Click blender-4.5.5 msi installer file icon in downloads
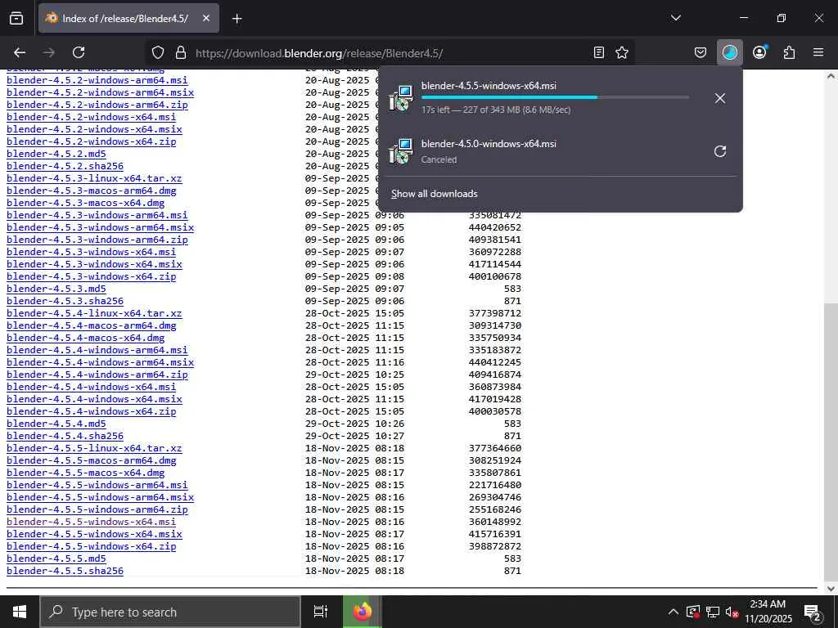Image resolution: width=838 pixels, height=628 pixels. click(x=401, y=98)
